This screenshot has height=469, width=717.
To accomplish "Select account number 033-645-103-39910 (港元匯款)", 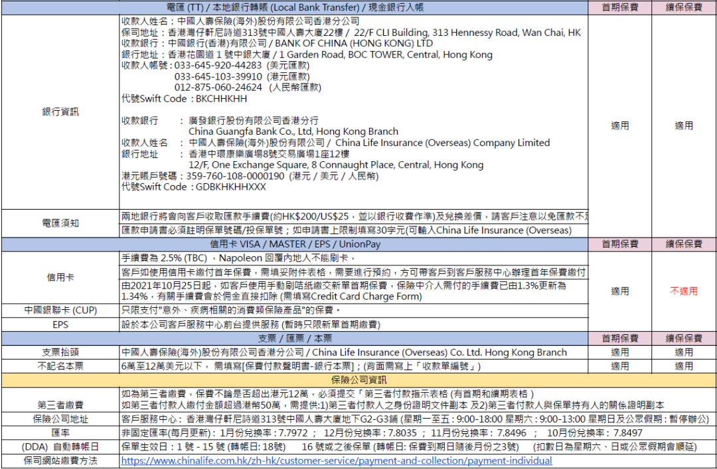I will click(x=242, y=76).
